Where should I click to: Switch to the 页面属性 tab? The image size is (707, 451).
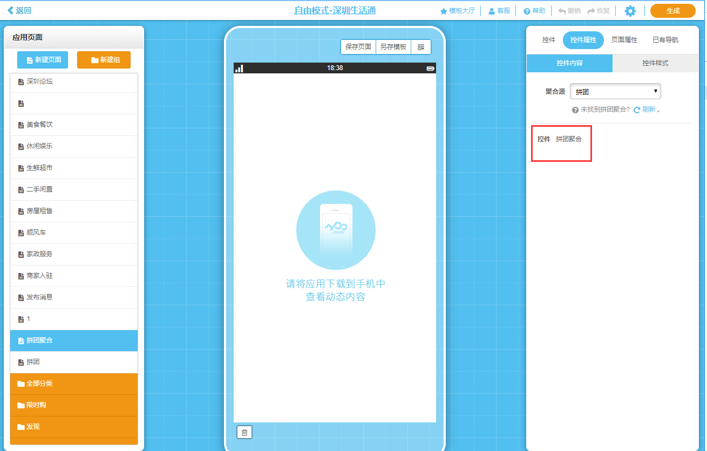tap(624, 40)
